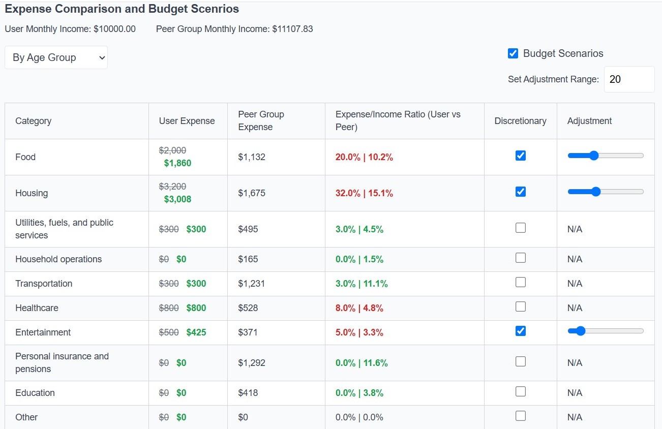The height and width of the screenshot is (429, 662).
Task: Uncheck the Entertainment discretionary checkbox
Action: [x=520, y=330]
